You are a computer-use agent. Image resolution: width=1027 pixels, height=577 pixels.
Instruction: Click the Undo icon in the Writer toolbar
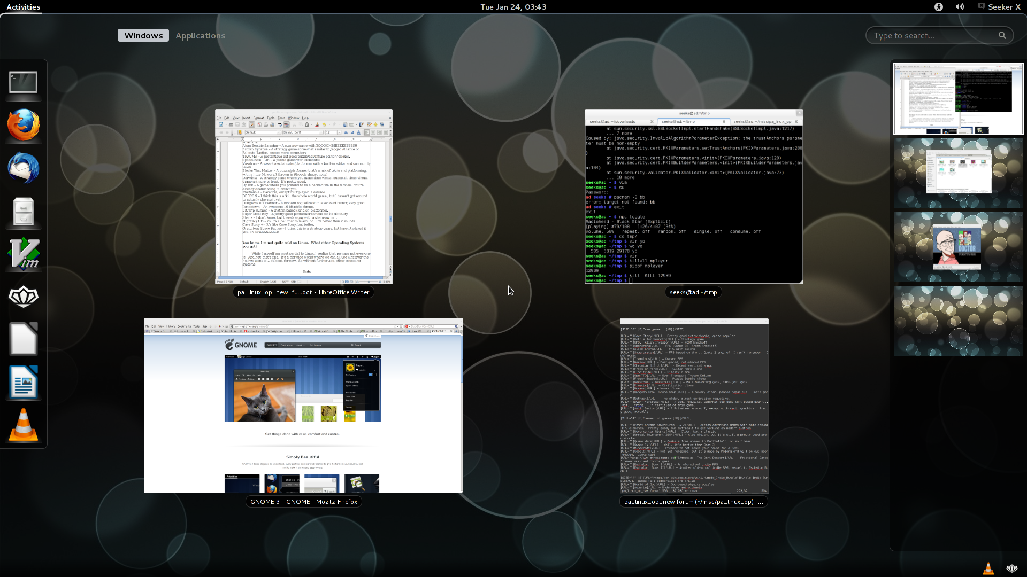[324, 124]
